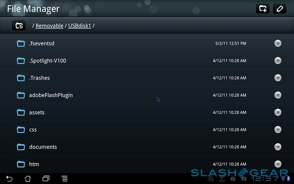Tap the 12:37 system clock

click(x=265, y=179)
